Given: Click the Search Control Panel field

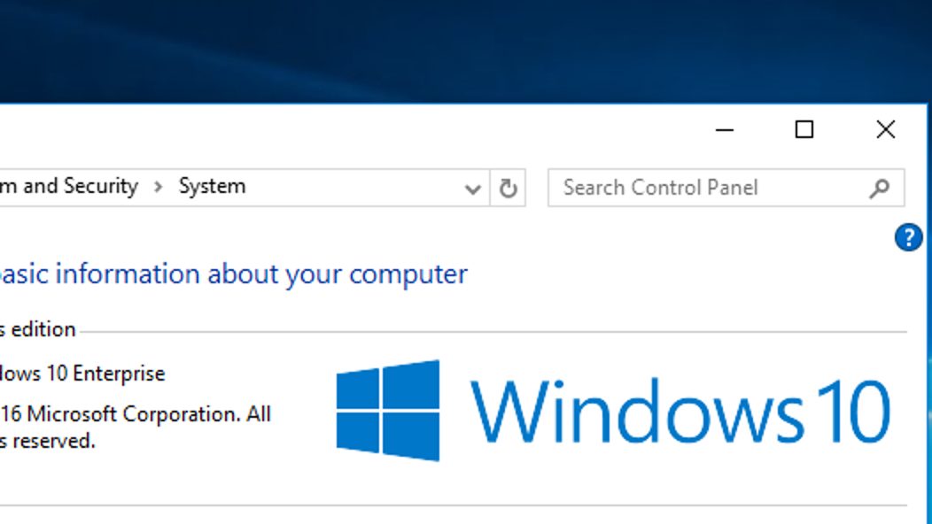Looking at the screenshot, I should 700,188.
